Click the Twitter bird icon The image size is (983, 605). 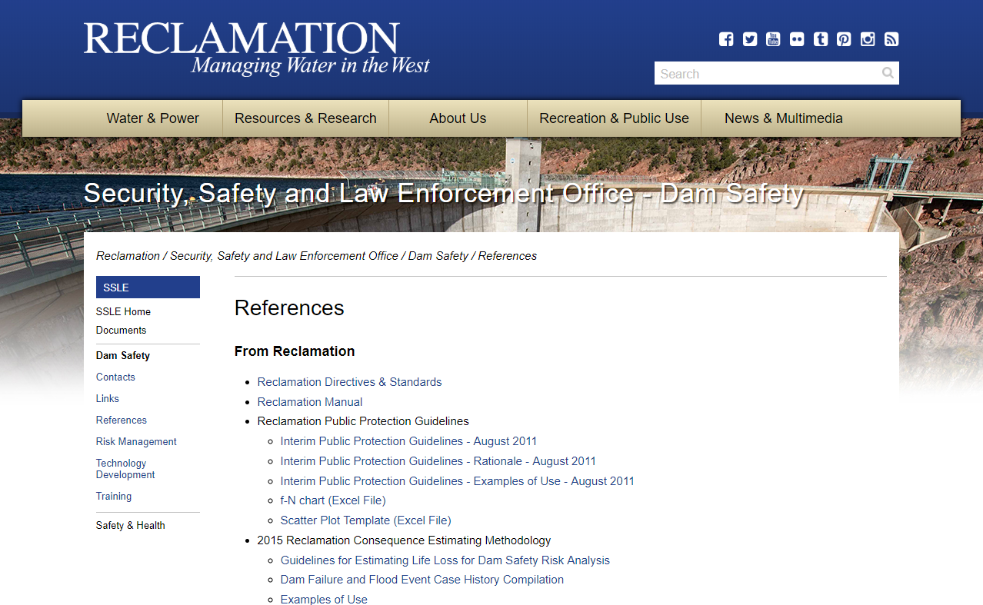pos(750,39)
